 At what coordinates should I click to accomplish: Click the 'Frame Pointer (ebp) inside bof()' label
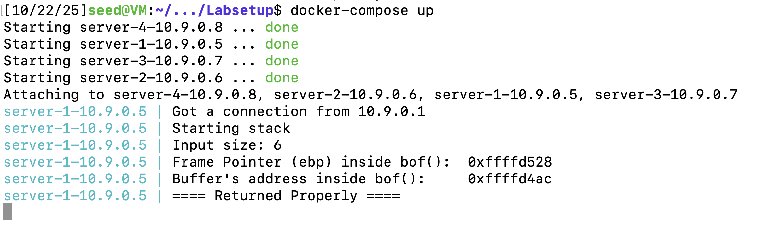tap(311, 162)
